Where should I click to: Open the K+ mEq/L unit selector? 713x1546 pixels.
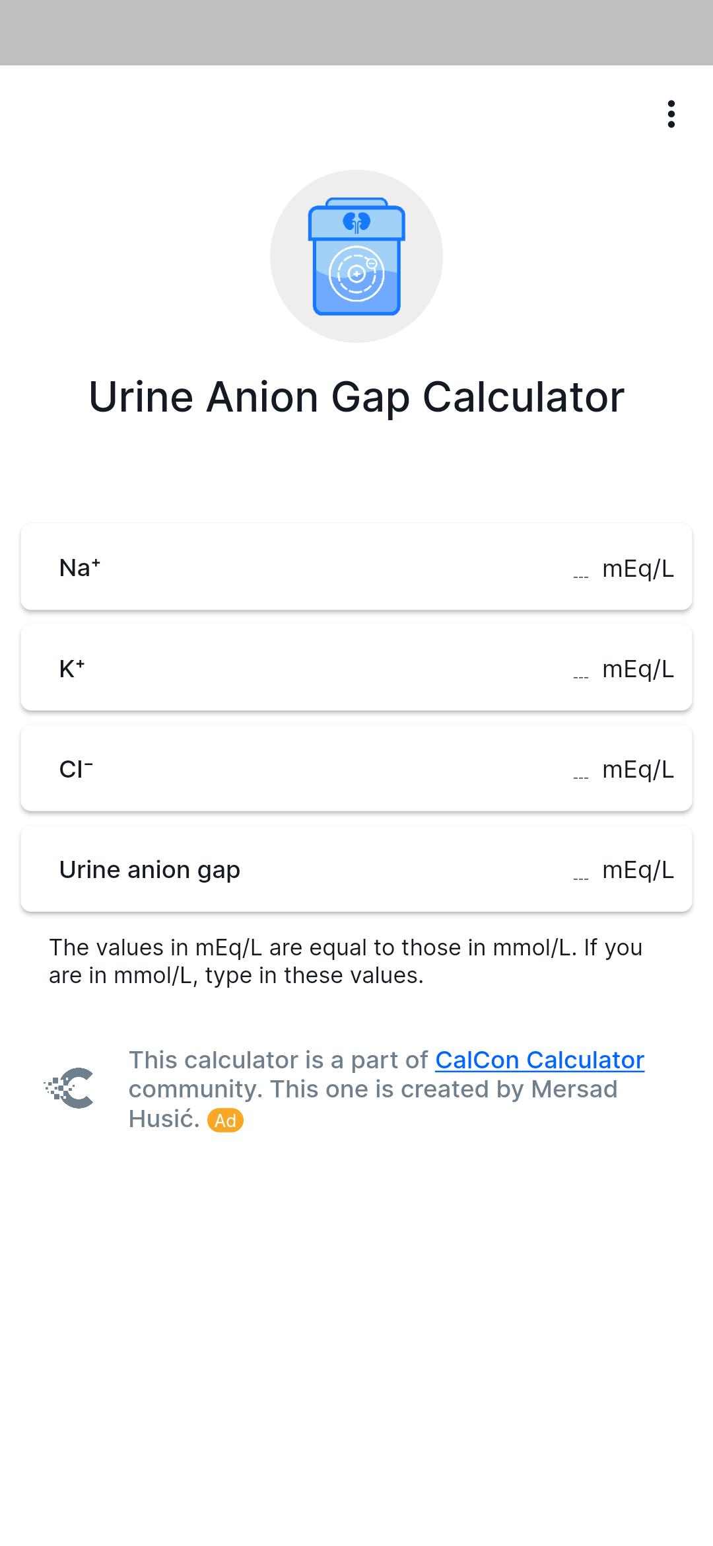pos(638,669)
